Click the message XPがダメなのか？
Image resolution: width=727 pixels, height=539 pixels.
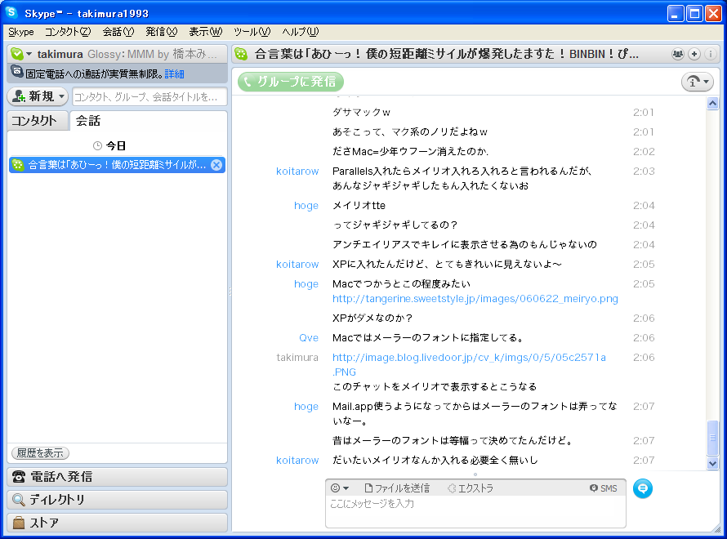click(372, 318)
